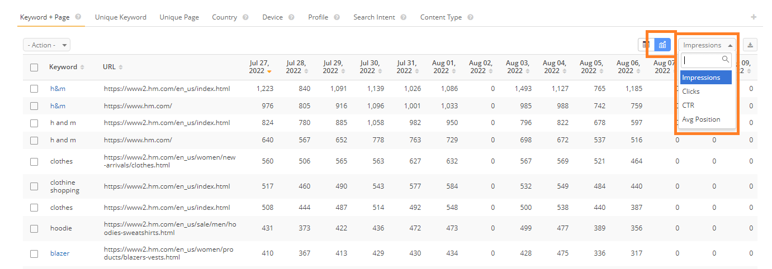This screenshot has height=269, width=772.
Task: Switch to the Unique Keyword tab
Action: (x=120, y=17)
